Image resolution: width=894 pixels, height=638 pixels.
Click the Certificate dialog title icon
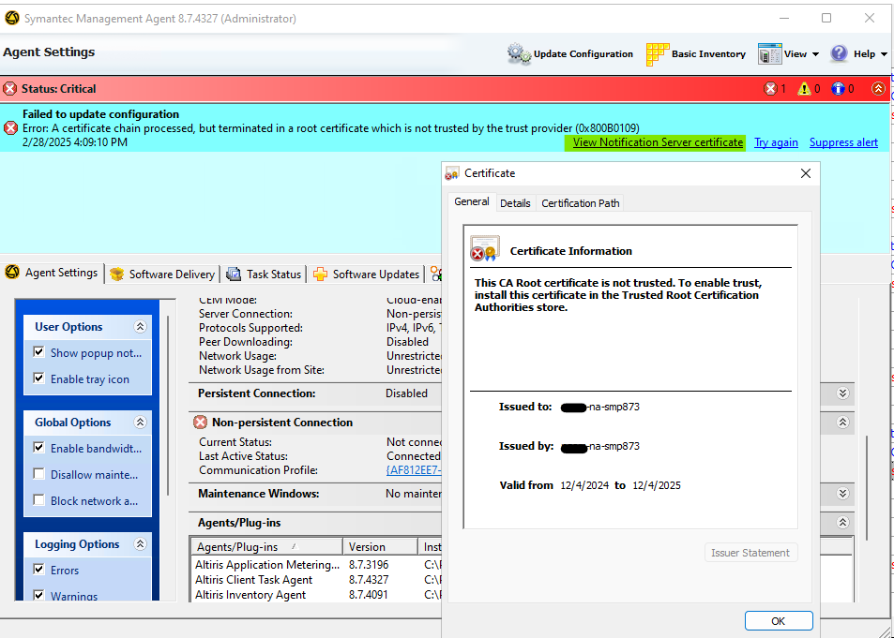point(452,173)
